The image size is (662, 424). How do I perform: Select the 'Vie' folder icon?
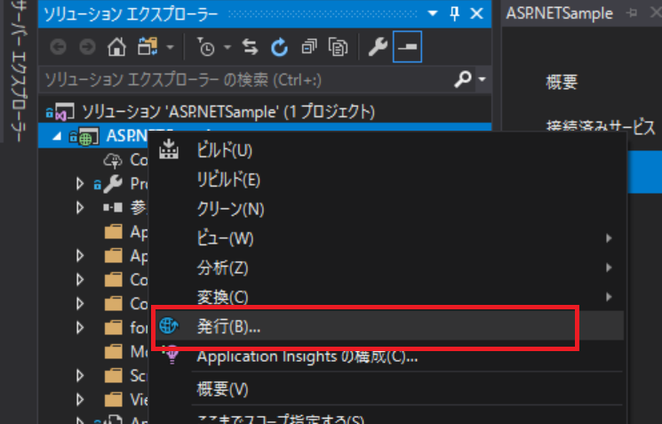point(113,399)
